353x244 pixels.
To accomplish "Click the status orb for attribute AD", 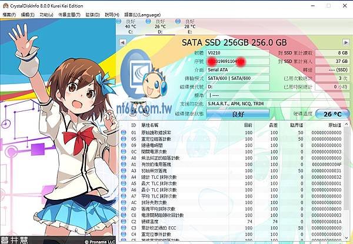I will 124,209.
